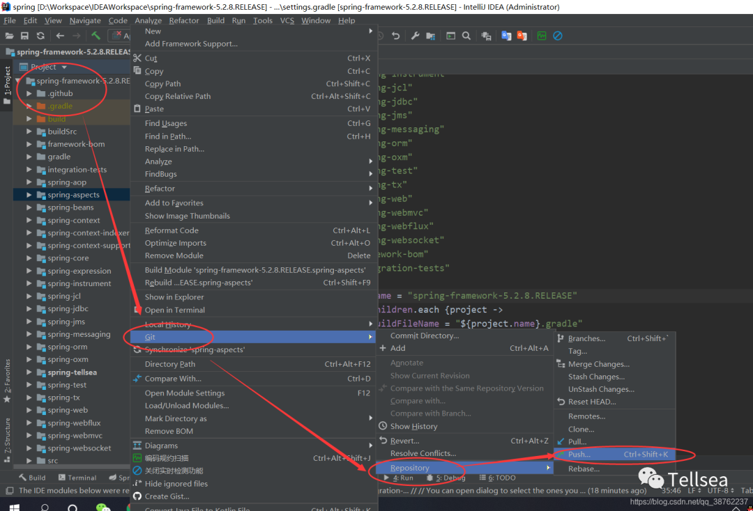753x511 pixels.
Task: Choose Rebase... in Repository submenu
Action: click(x=615, y=469)
